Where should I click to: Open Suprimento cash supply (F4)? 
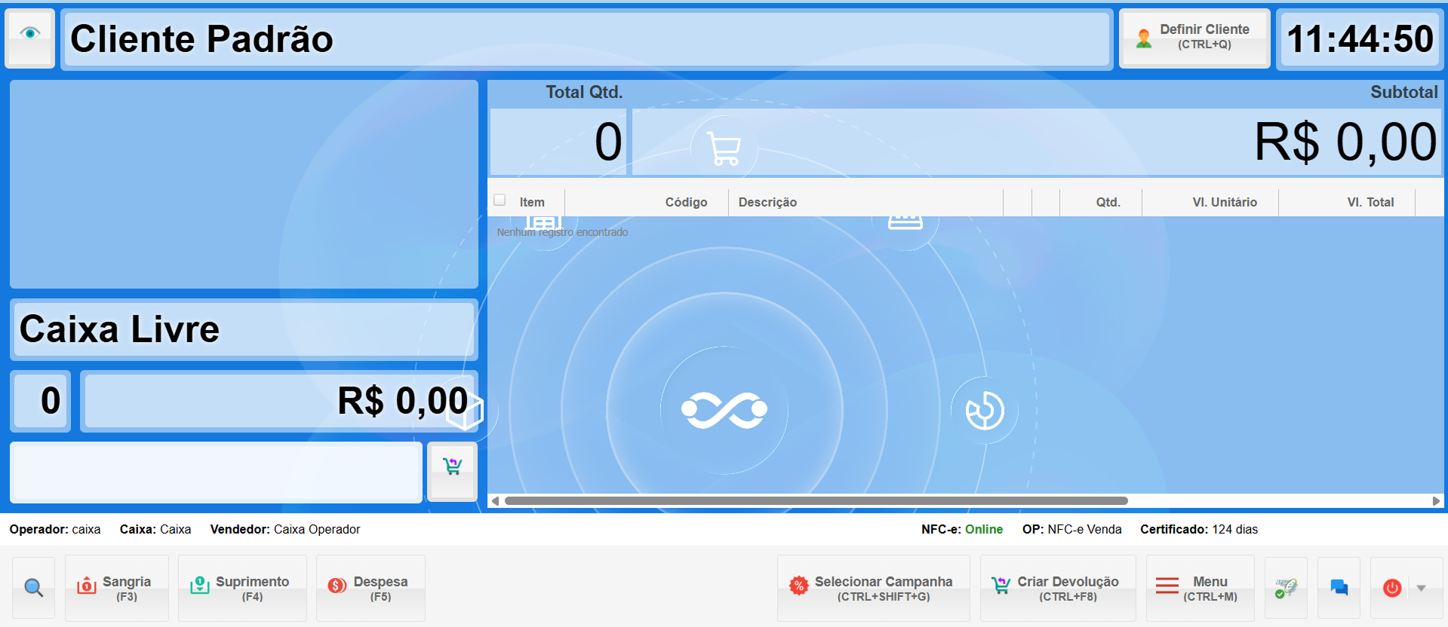[242, 588]
